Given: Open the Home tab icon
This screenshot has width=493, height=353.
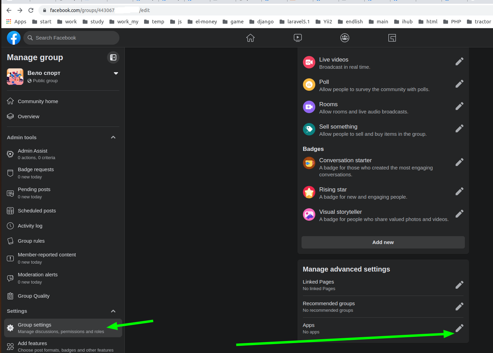Looking at the screenshot, I should (x=250, y=38).
